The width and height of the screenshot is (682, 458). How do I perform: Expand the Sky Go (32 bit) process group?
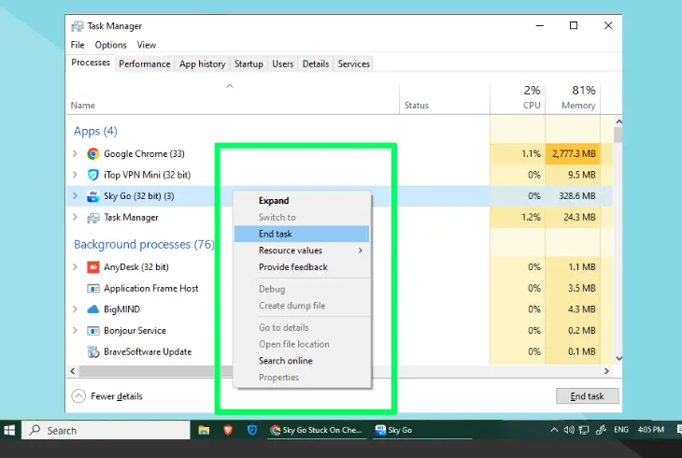coord(75,196)
